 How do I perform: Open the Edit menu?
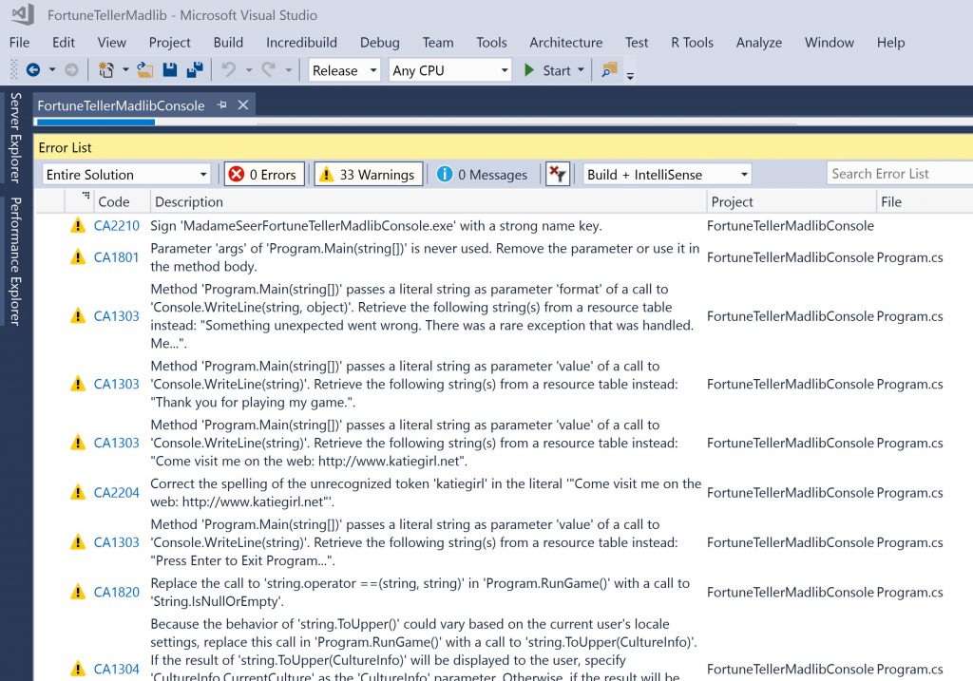[64, 42]
